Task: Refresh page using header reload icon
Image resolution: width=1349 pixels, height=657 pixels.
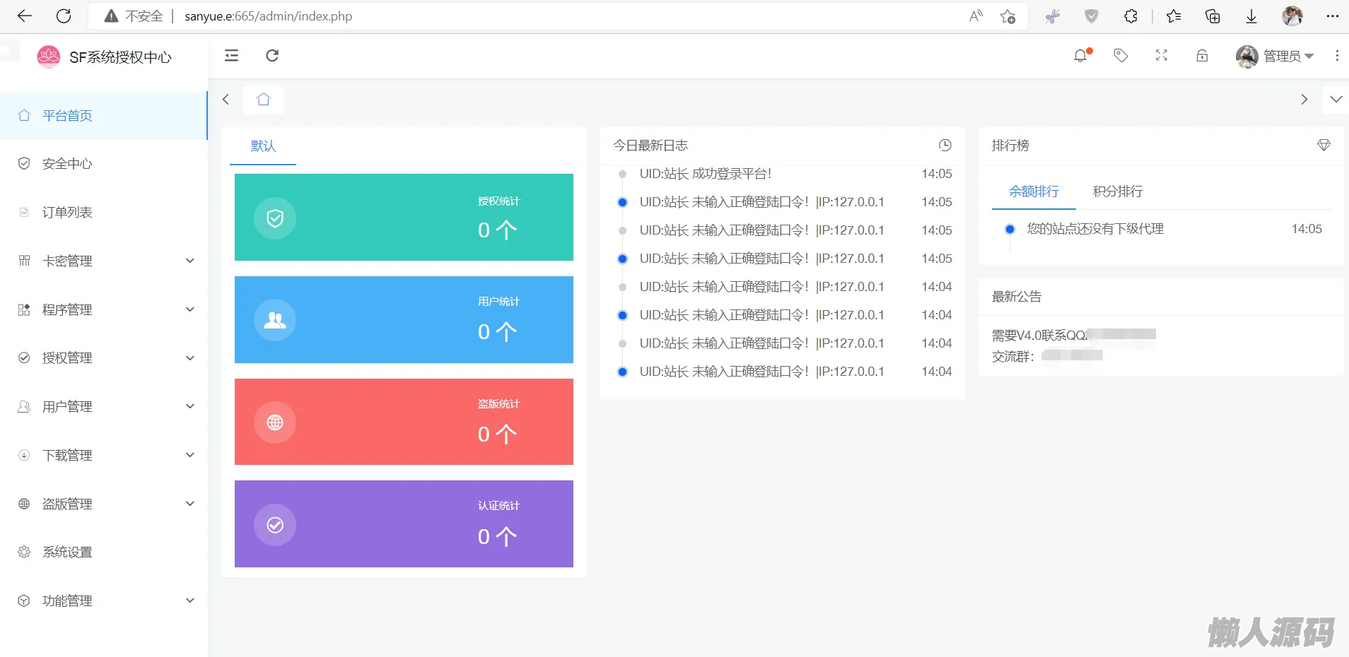Action: click(272, 56)
